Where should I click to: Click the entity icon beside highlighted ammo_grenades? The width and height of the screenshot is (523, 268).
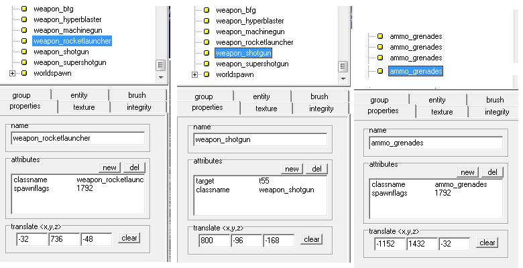(x=380, y=70)
